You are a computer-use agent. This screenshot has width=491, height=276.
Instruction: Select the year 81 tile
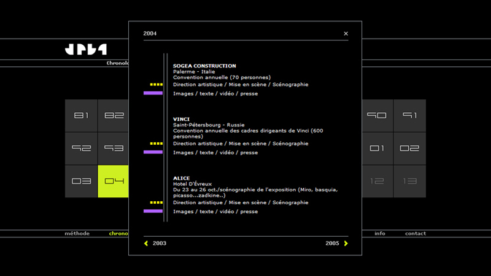82,115
